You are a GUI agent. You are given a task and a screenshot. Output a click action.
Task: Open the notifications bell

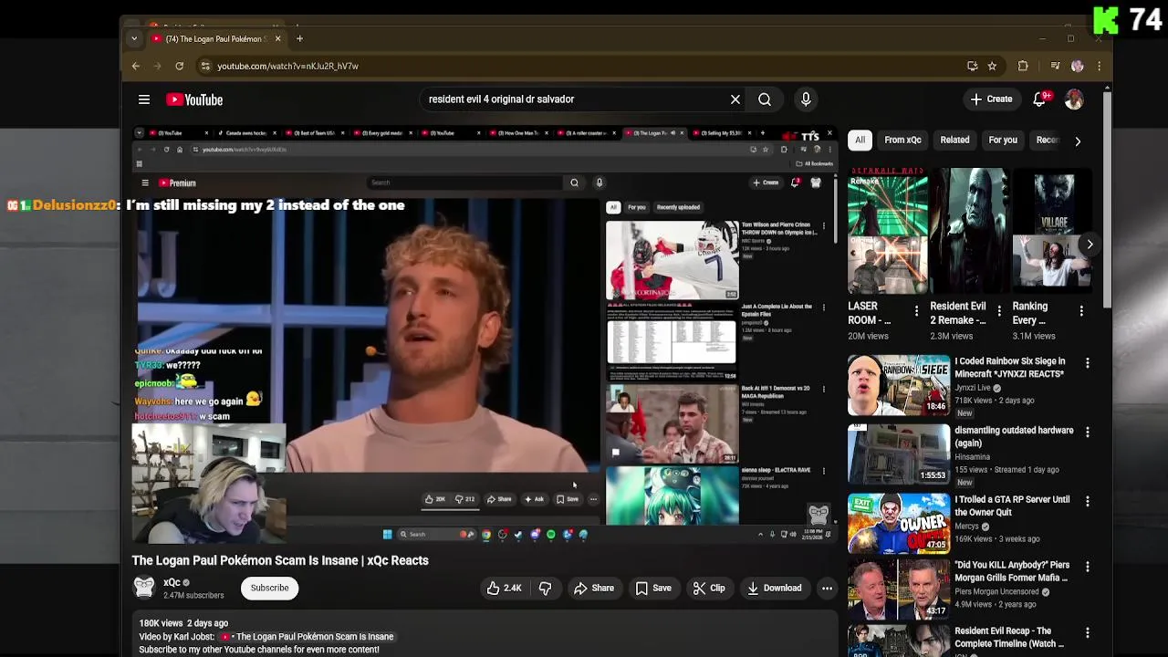tap(1039, 99)
